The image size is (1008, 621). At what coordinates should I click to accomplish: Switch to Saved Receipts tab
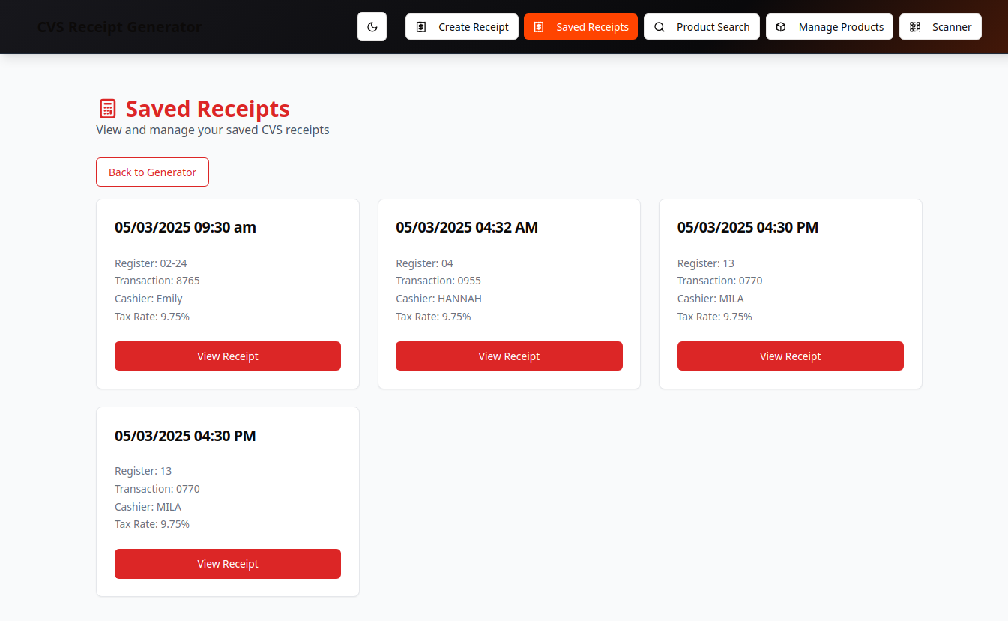[581, 27]
